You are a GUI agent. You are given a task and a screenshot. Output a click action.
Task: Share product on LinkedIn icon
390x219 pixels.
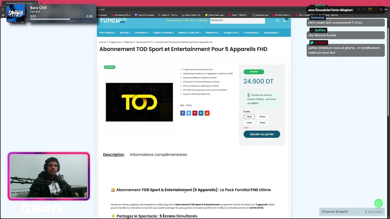pyautogui.click(x=201, y=113)
